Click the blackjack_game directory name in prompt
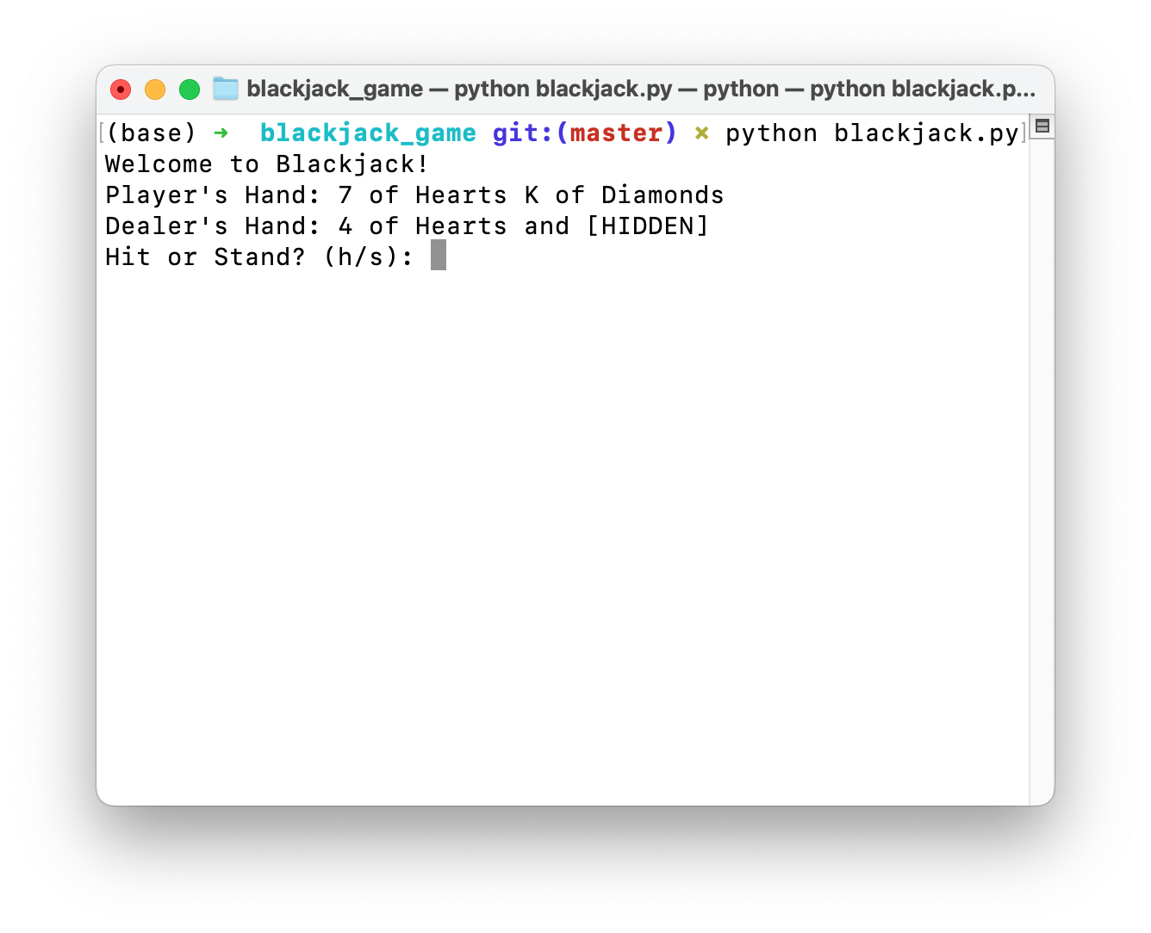Viewport: 1151px width, 933px height. click(x=368, y=133)
